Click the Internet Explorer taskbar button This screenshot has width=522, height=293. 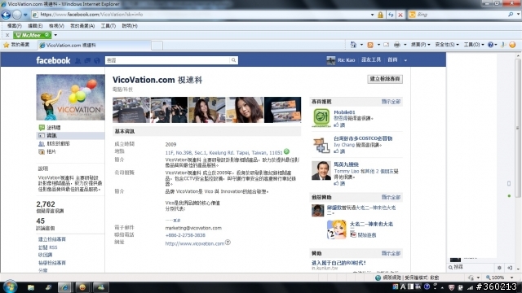point(64,287)
